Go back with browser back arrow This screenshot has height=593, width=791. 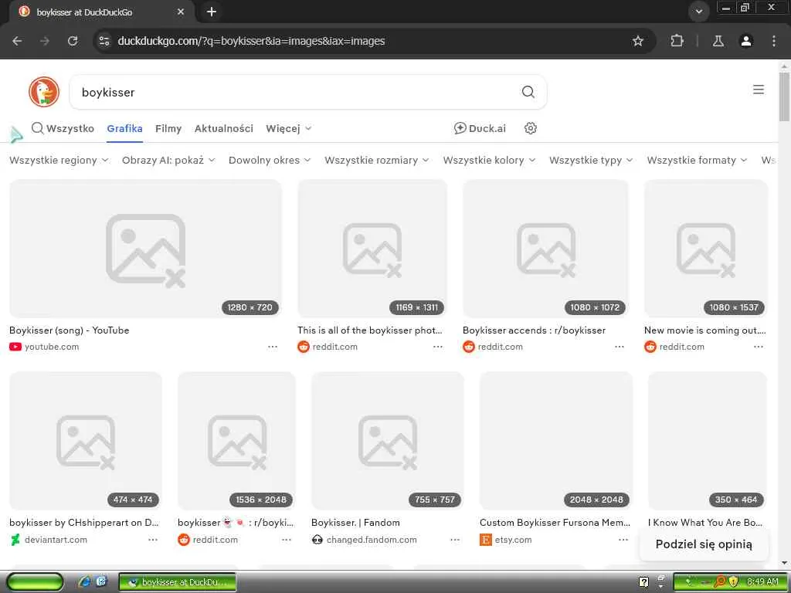pyautogui.click(x=17, y=41)
